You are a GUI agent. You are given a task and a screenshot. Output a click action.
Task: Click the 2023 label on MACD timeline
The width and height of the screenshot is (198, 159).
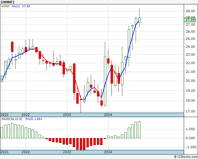coord(67,152)
